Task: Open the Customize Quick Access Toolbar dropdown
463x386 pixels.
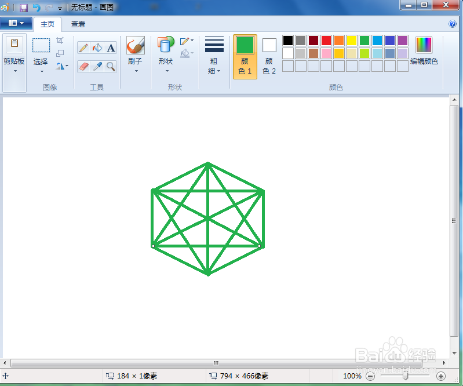Action: pos(60,8)
